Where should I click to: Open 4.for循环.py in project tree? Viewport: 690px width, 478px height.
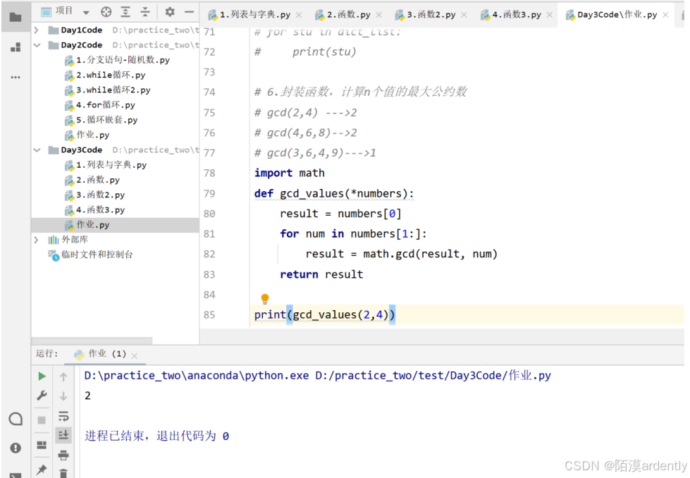100,105
